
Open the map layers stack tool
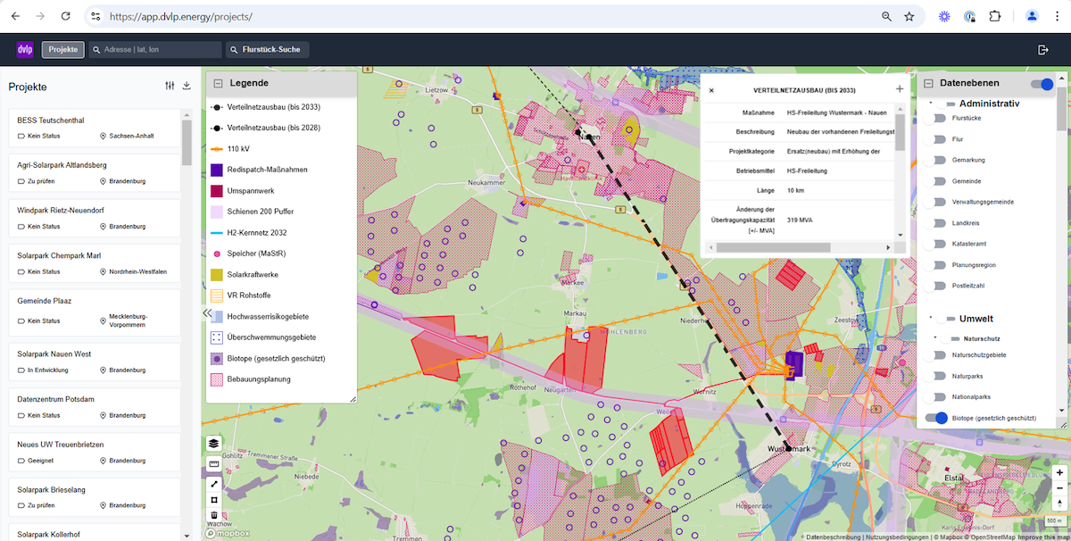[x=214, y=444]
